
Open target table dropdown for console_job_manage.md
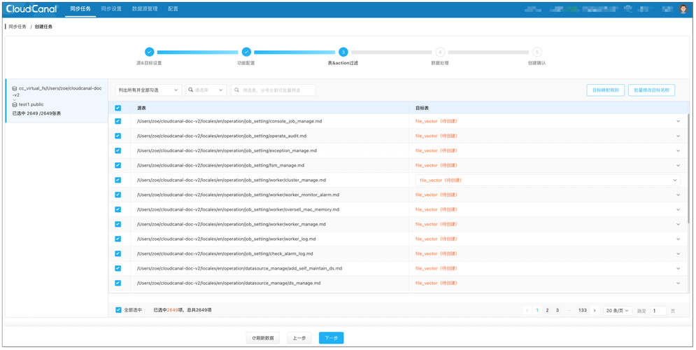click(679, 121)
